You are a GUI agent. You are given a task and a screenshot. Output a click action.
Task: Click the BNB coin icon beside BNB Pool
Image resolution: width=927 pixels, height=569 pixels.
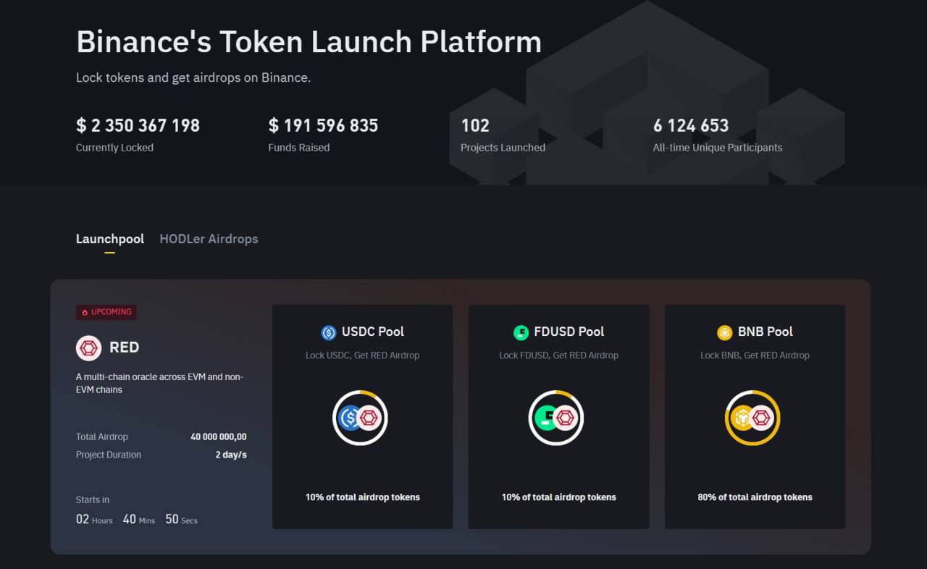pos(725,332)
